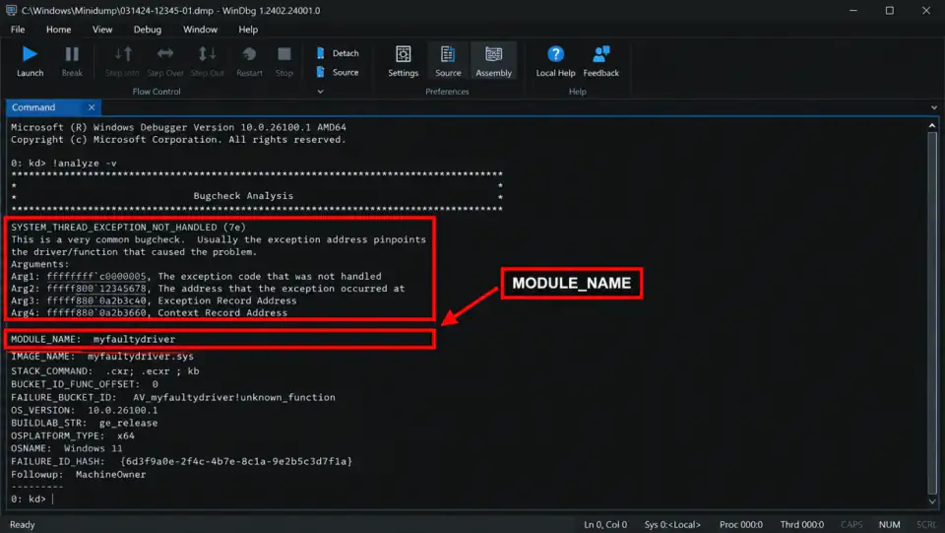Toggle Assembly mode in Preferences
Screen dimensions: 945x533
(493, 60)
